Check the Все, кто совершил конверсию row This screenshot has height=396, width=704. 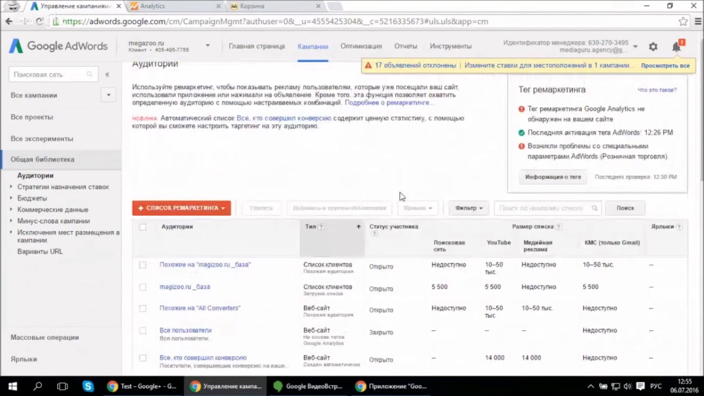[x=143, y=358]
